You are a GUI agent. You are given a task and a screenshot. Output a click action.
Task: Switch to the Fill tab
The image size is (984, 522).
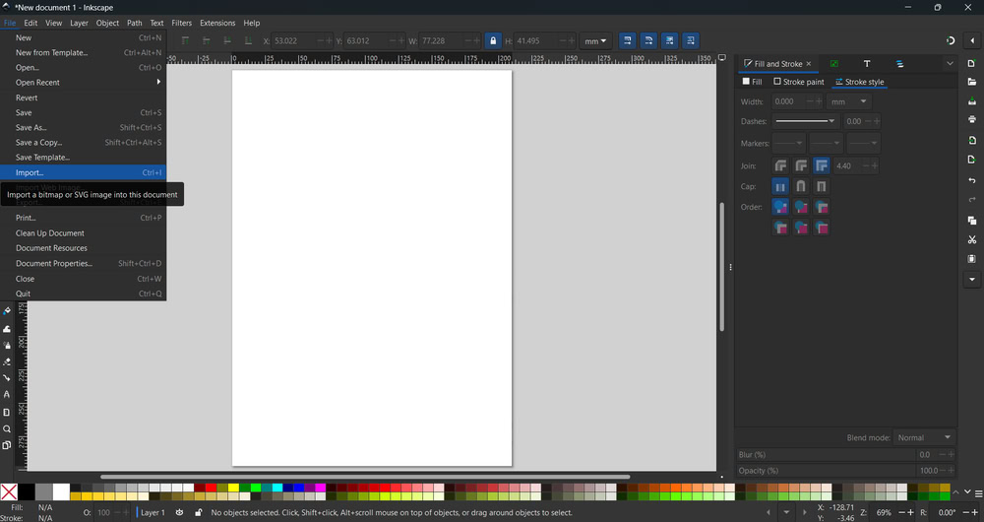click(752, 82)
